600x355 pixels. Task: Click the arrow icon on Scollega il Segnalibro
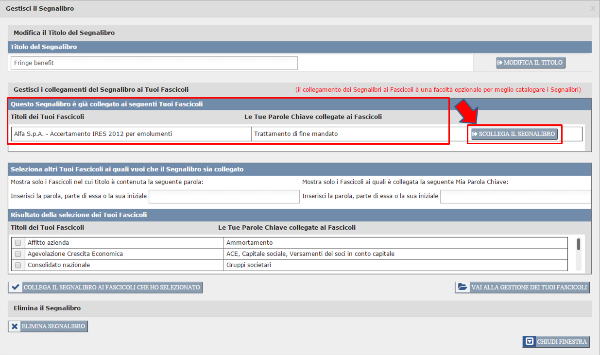point(475,134)
